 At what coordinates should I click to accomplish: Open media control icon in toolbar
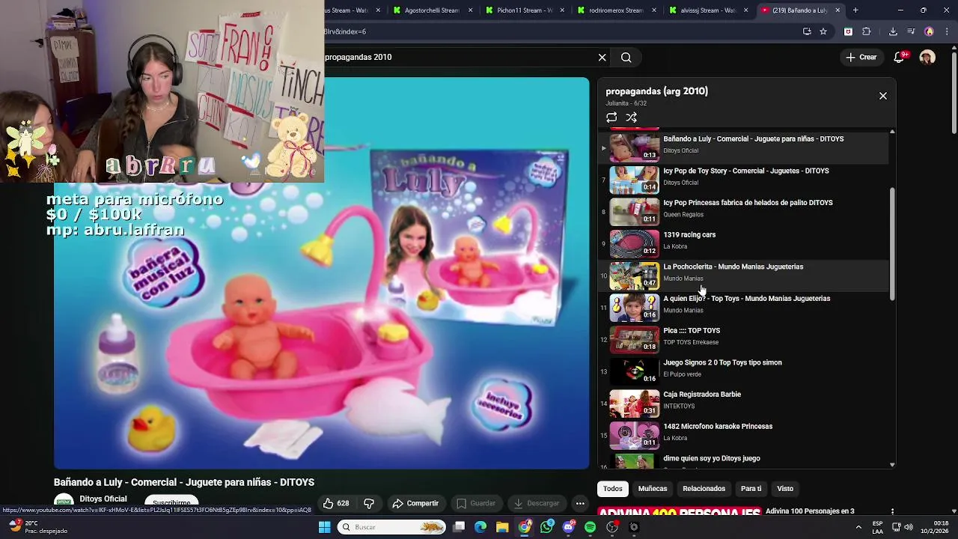click(x=911, y=31)
